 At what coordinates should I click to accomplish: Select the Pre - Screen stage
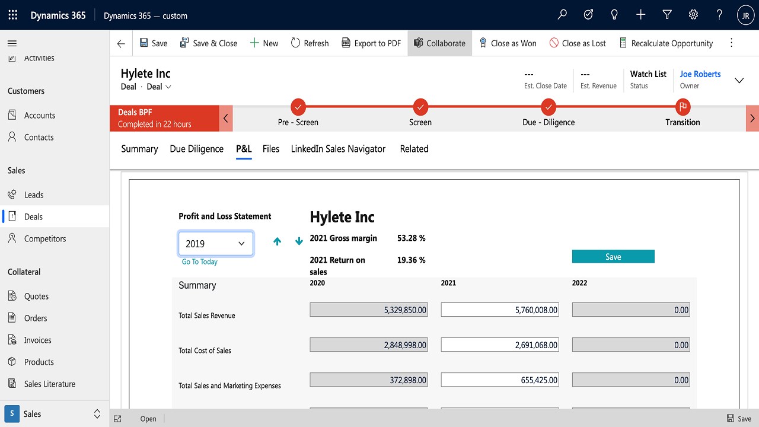tap(298, 107)
